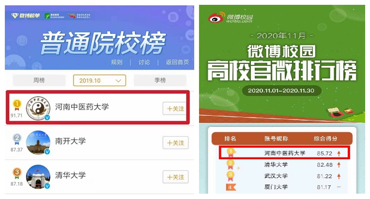Follow 河南中医药大学 with +关注 button
370x199 pixels.
coord(175,108)
